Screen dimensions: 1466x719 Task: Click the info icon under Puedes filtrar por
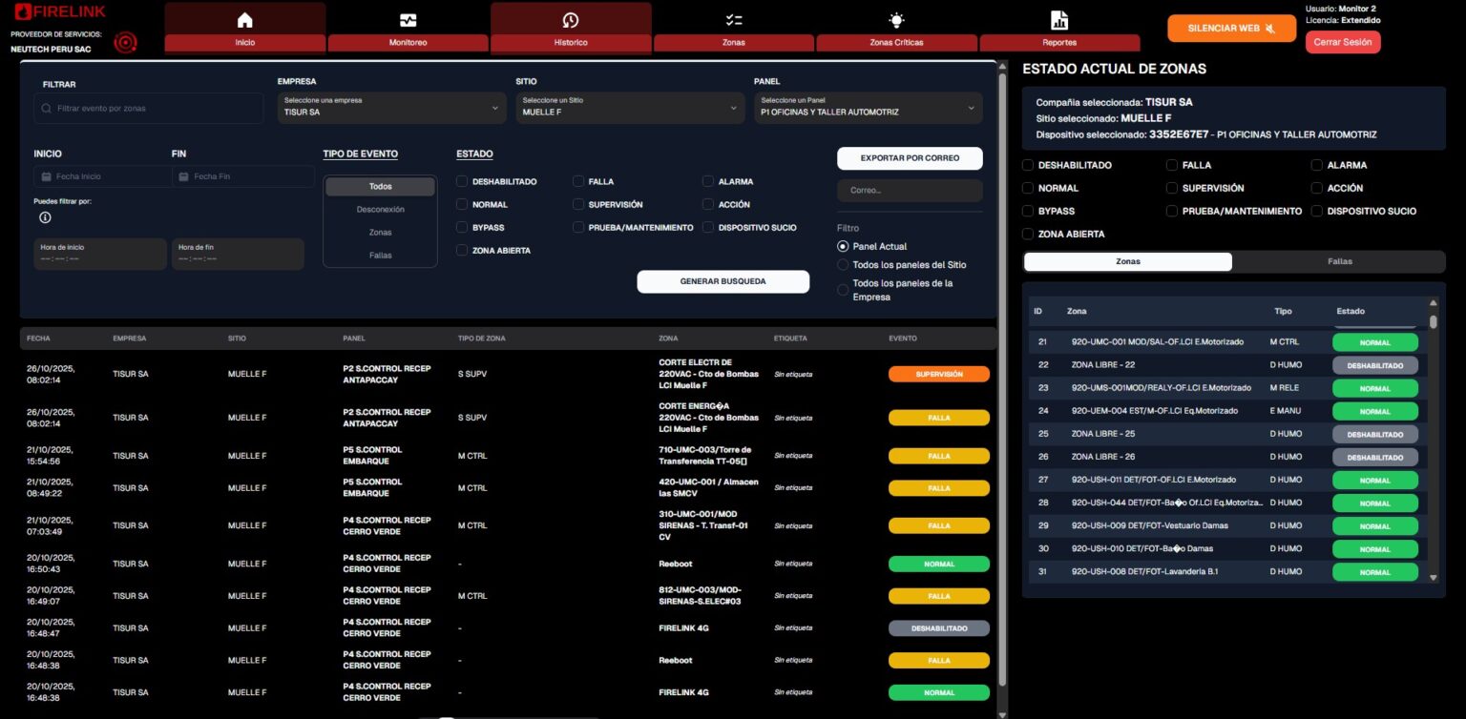pyautogui.click(x=45, y=217)
